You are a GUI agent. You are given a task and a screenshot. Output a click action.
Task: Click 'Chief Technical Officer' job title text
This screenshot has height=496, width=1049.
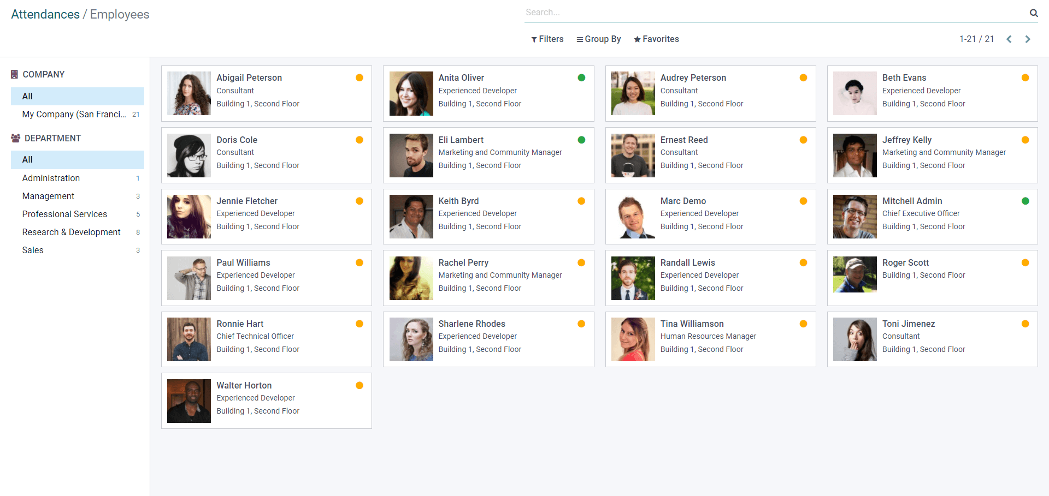coord(255,336)
